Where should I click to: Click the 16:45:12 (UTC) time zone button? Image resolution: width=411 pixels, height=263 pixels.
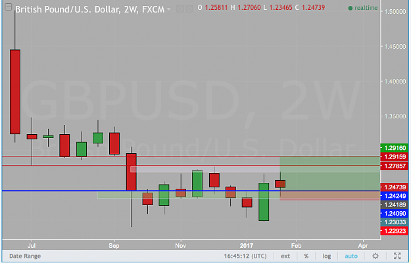[x=245, y=256]
